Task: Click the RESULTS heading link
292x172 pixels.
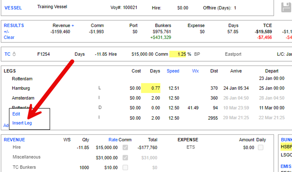Action: [14, 25]
